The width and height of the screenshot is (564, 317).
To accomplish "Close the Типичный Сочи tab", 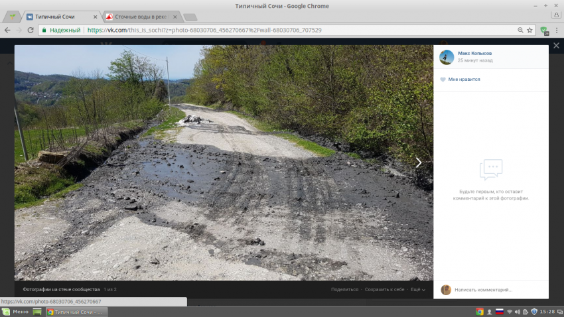I will [x=96, y=17].
